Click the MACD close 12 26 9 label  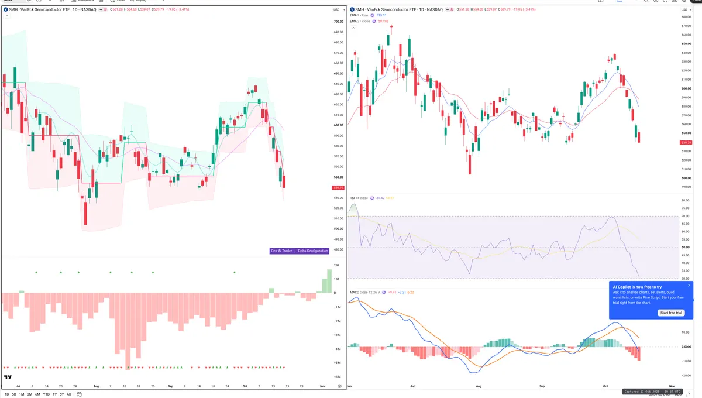(x=364, y=292)
